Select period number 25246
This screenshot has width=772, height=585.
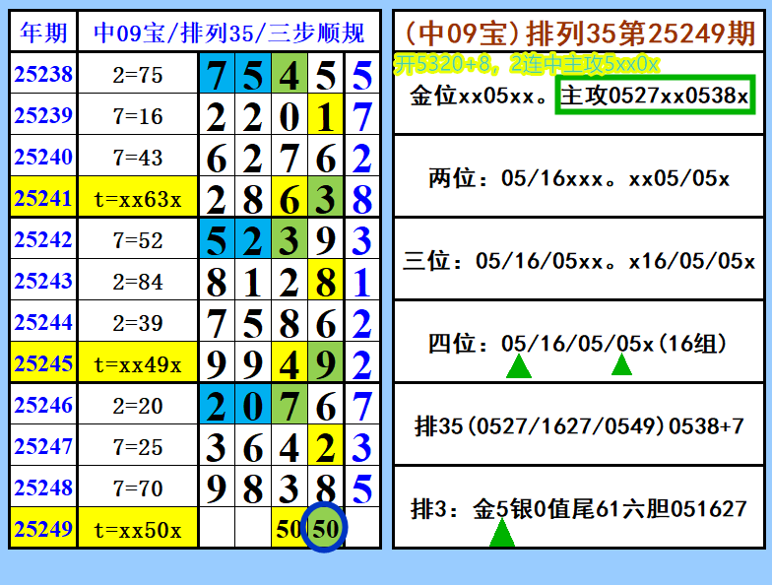point(43,405)
